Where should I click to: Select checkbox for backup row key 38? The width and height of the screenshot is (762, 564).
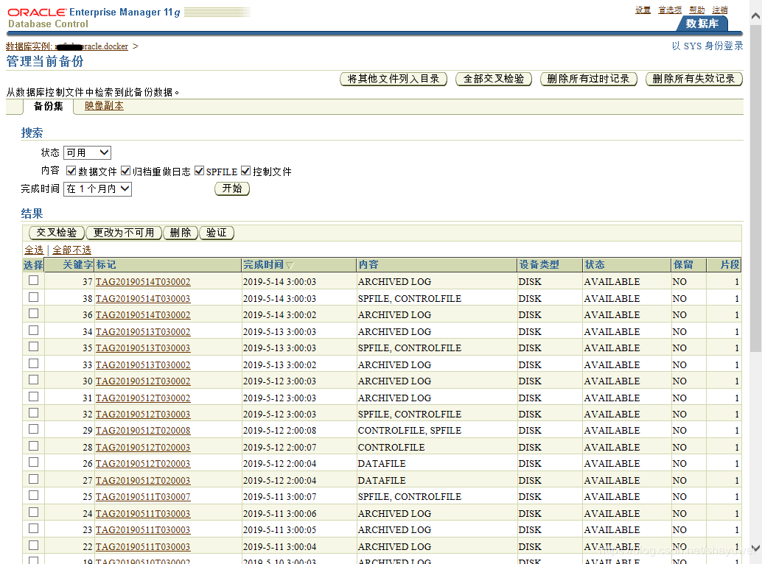pyautogui.click(x=34, y=297)
